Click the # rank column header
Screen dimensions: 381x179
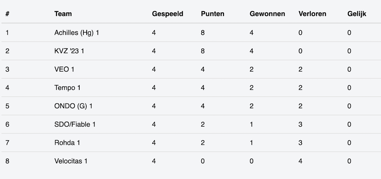click(x=7, y=14)
